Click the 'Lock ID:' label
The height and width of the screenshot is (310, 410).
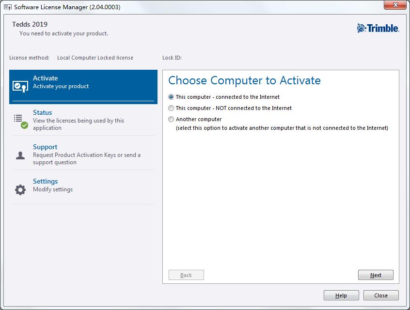point(172,58)
